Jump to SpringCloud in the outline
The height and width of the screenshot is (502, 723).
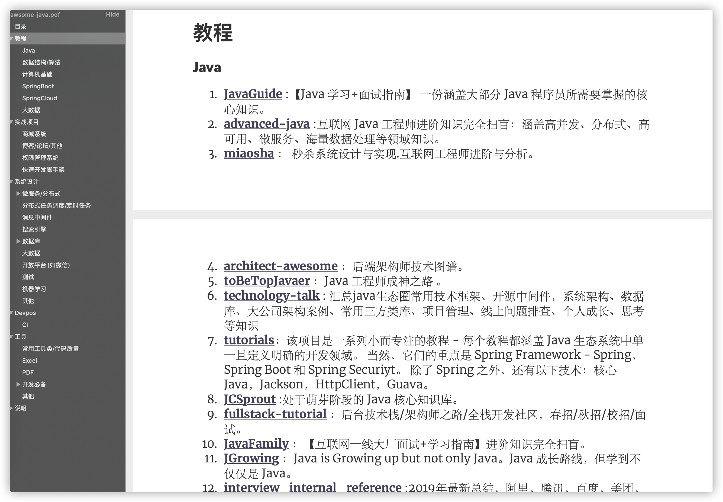point(39,98)
